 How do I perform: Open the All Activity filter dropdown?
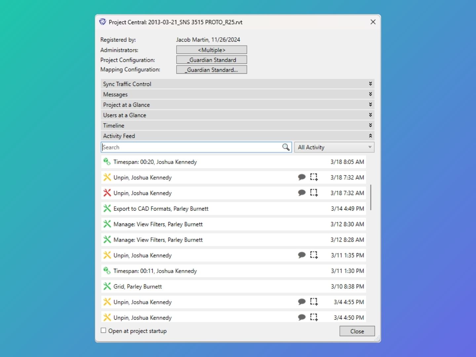click(x=334, y=147)
